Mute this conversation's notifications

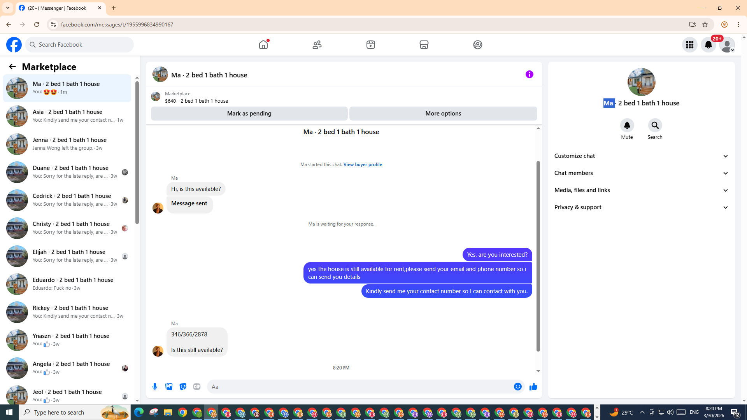(x=627, y=126)
